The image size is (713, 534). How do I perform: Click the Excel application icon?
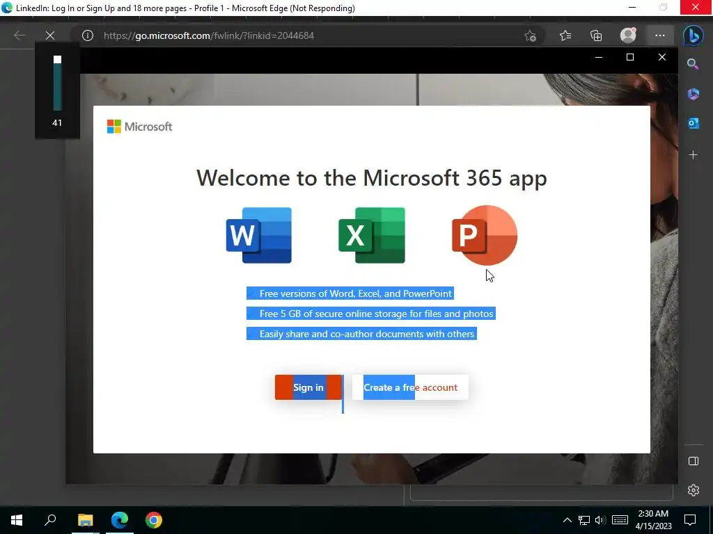pyautogui.click(x=372, y=235)
